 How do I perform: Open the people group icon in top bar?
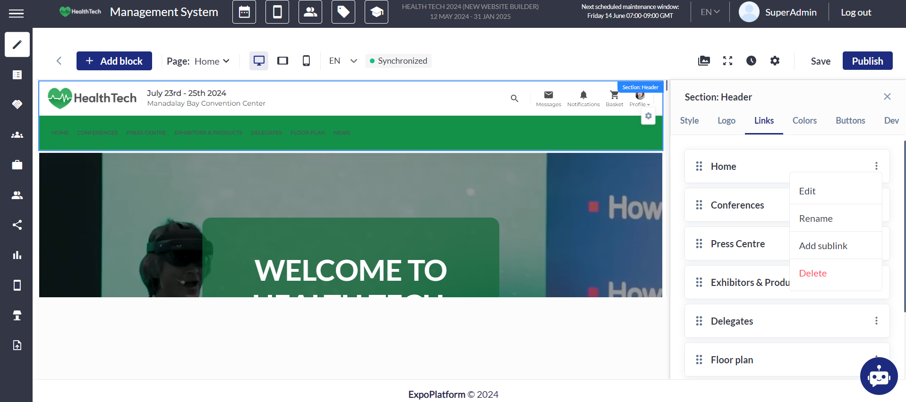pos(310,12)
